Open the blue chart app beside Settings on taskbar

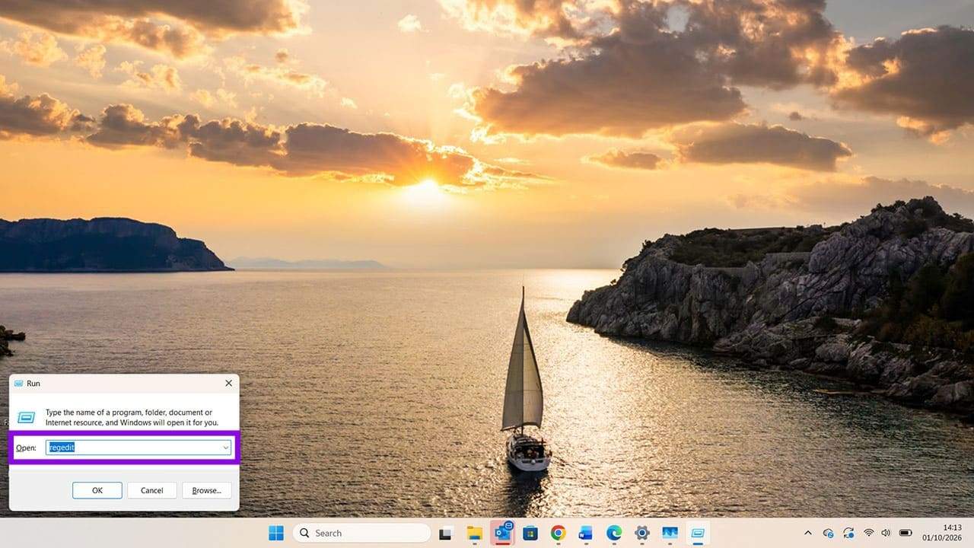coord(670,533)
